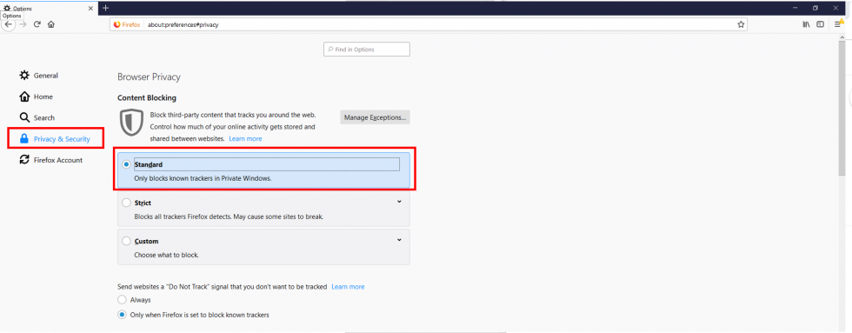Click the Forward navigation arrow
This screenshot has height=333, width=852.
(23, 24)
